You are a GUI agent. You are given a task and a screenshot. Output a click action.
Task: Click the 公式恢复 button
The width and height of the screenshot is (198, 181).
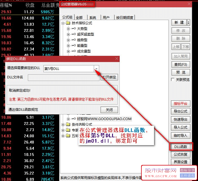click(x=181, y=154)
